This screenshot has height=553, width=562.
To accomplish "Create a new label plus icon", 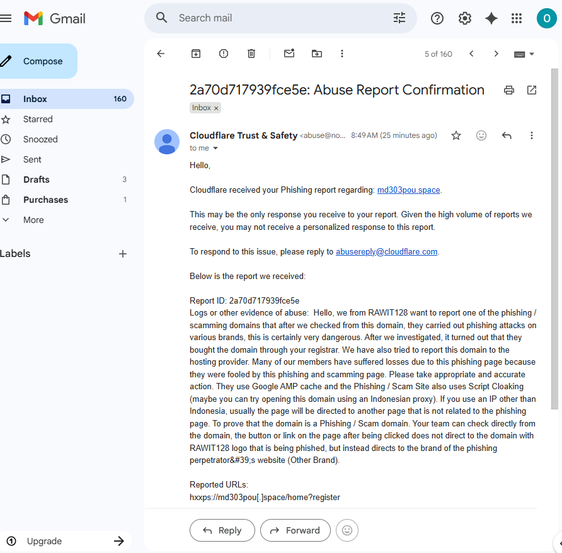I will tap(123, 254).
